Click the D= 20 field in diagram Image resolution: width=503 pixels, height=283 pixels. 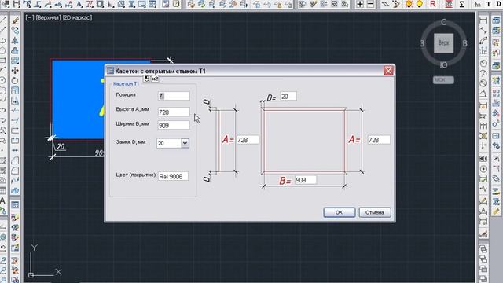click(288, 96)
